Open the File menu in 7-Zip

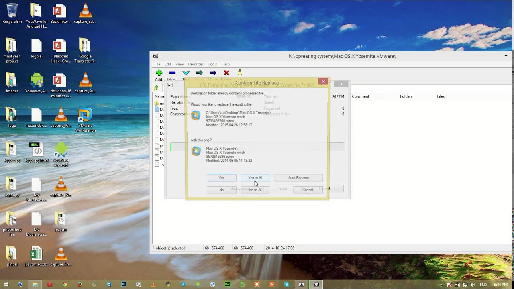tap(157, 64)
